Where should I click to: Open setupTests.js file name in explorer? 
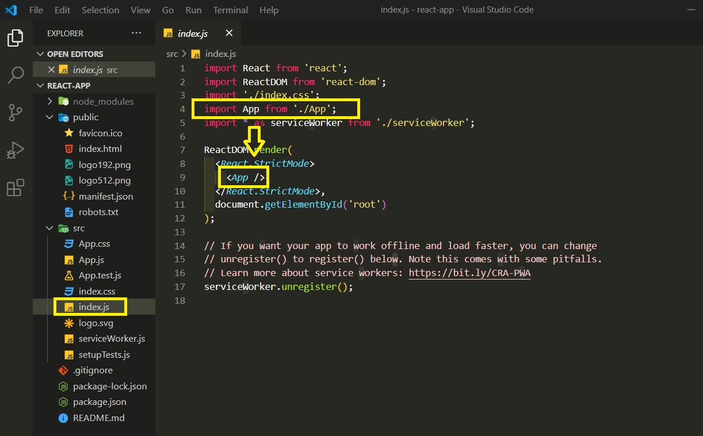104,354
